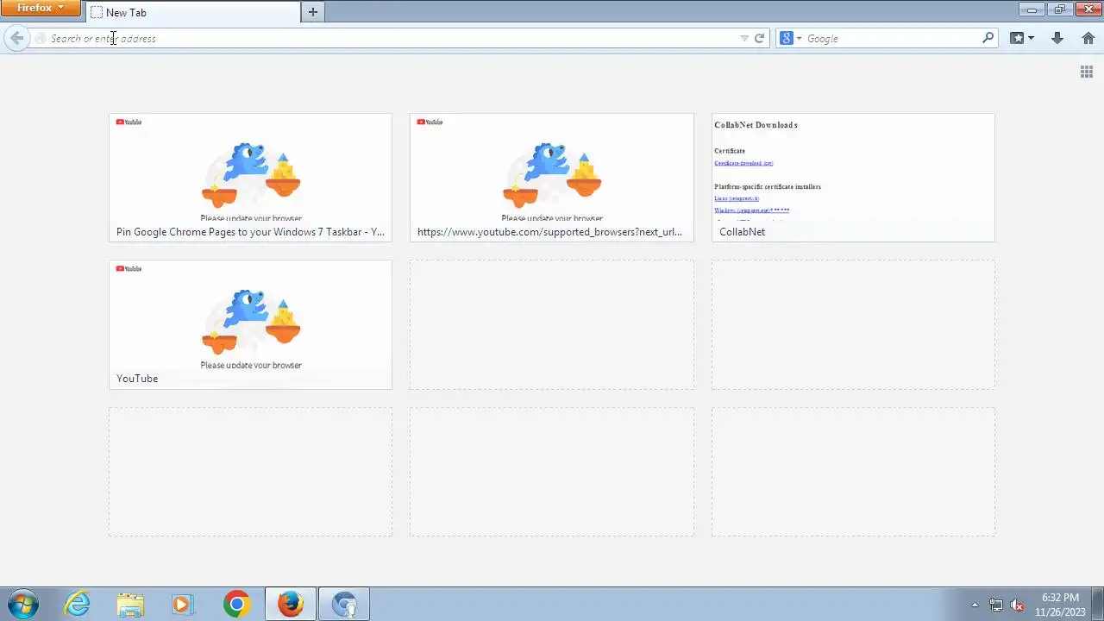Open the orange Firefox menu button
This screenshot has height=621, width=1104.
(41, 8)
